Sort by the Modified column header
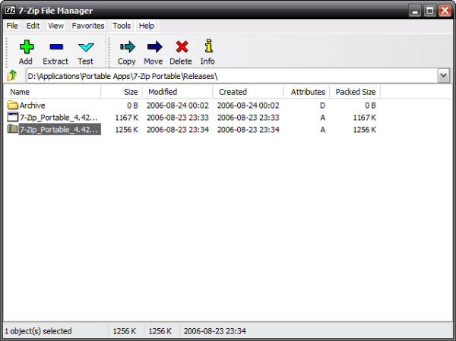This screenshot has height=341, width=456. click(x=179, y=92)
